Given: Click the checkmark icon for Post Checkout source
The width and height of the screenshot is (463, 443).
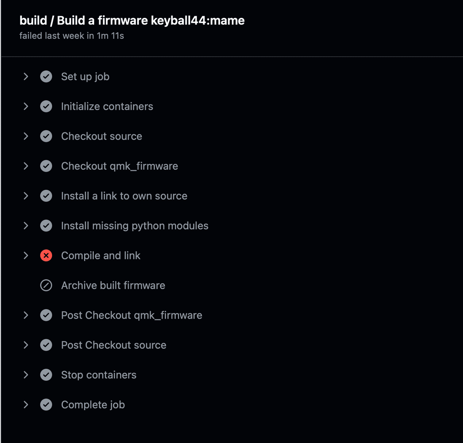Looking at the screenshot, I should [x=46, y=345].
